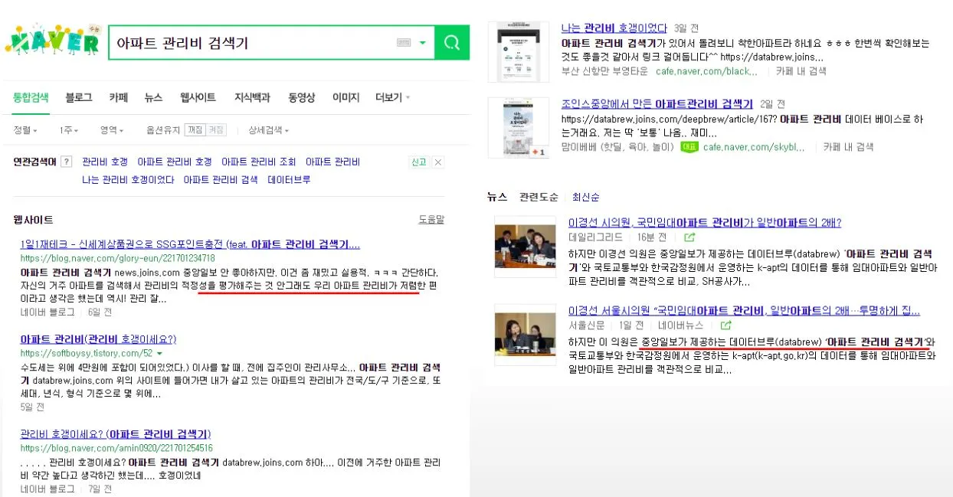Click the blog.naver.com/amin0920 URL
Screen dimensions: 953x497
pos(116,448)
